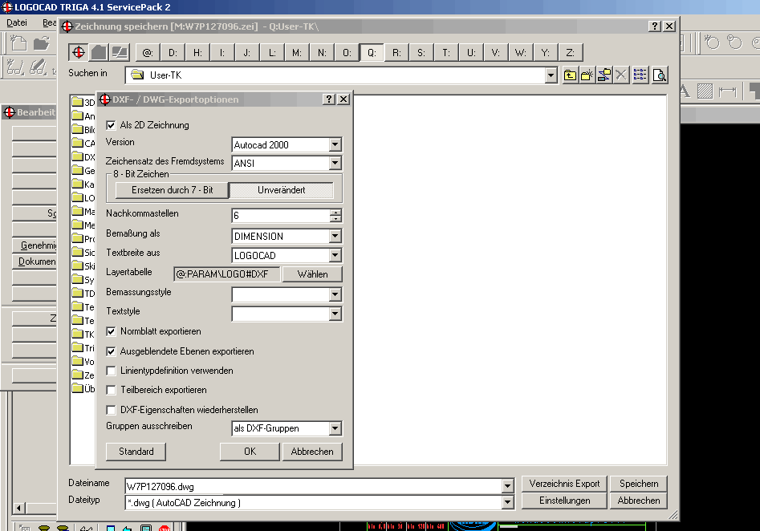Click the delete X icon in file toolbar
760x531 pixels.
click(x=621, y=75)
